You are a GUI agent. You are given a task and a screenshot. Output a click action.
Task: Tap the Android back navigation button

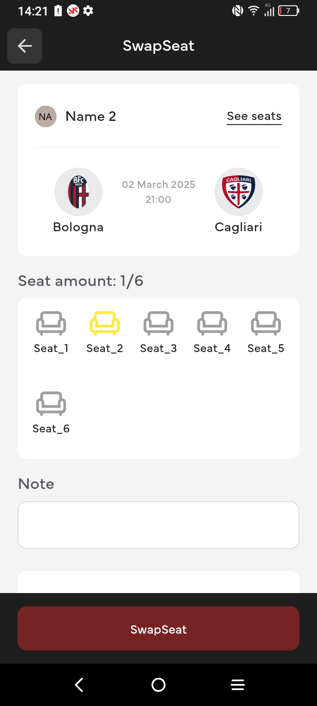point(79,685)
